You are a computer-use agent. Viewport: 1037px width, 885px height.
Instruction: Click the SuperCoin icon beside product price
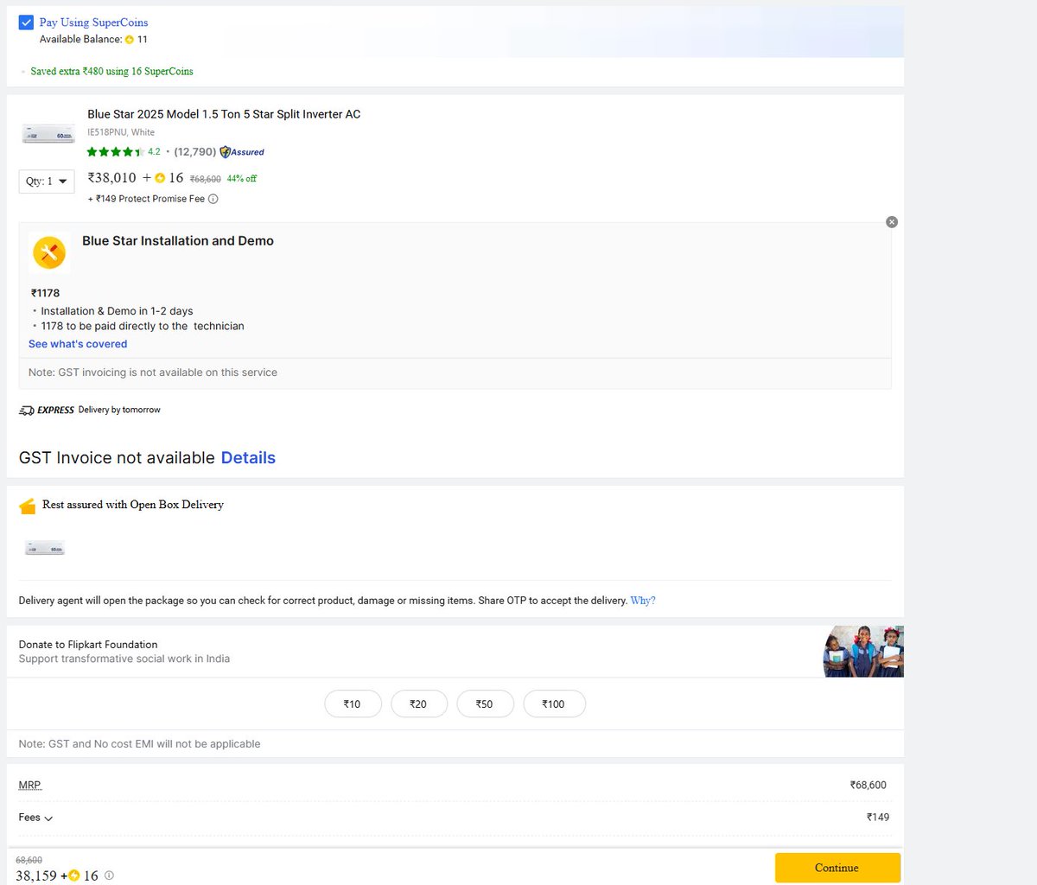click(x=160, y=178)
